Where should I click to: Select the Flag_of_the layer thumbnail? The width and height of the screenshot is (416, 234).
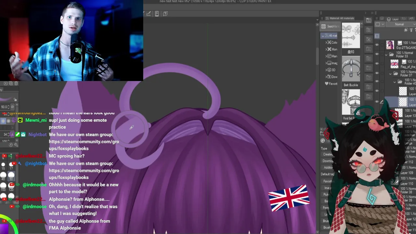click(x=395, y=64)
